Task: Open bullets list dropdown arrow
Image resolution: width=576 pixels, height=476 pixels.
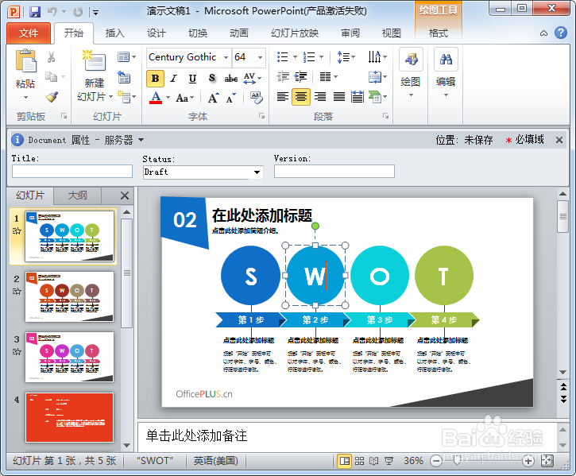Action: click(x=295, y=57)
